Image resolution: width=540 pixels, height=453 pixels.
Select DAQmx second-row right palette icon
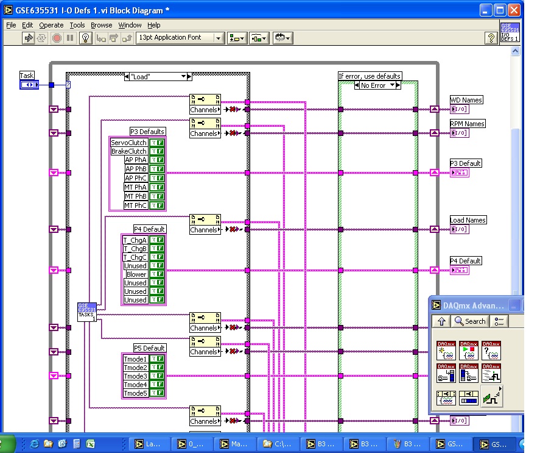491,373
